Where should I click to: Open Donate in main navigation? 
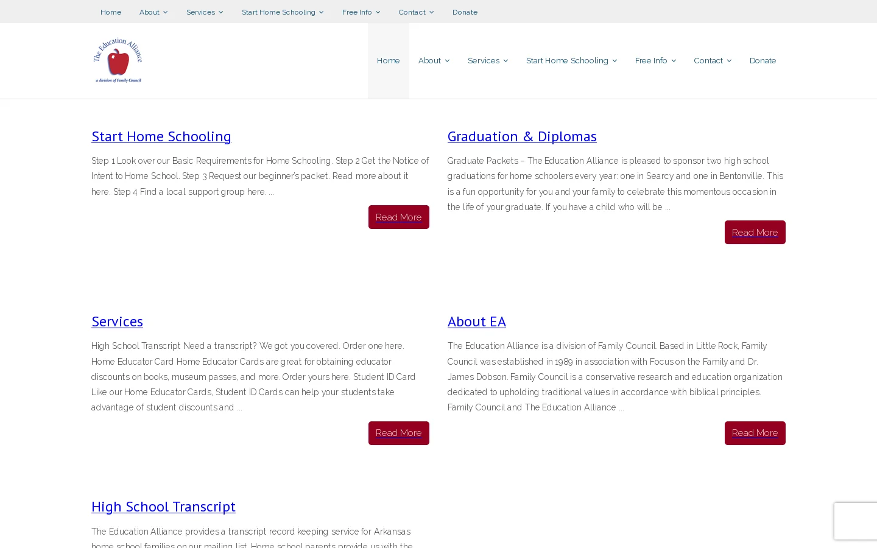(763, 61)
